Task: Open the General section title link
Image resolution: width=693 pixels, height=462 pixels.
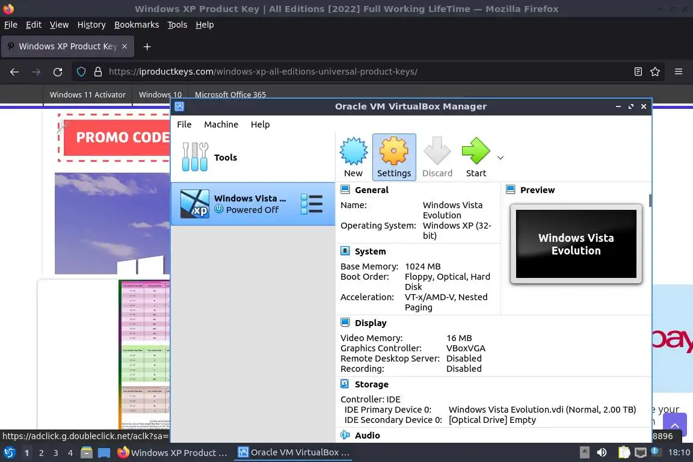Action: point(372,190)
